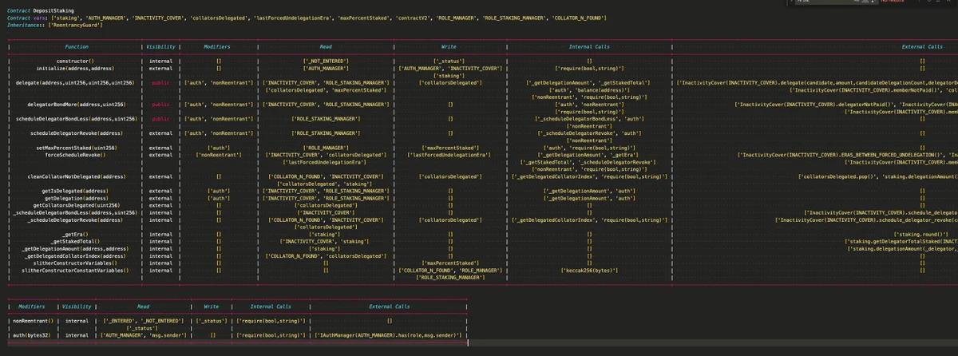Click the External Calls header of main table
958x356 pixels.
click(x=924, y=47)
